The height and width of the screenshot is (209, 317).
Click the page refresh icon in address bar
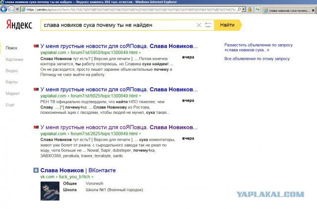point(258,9)
